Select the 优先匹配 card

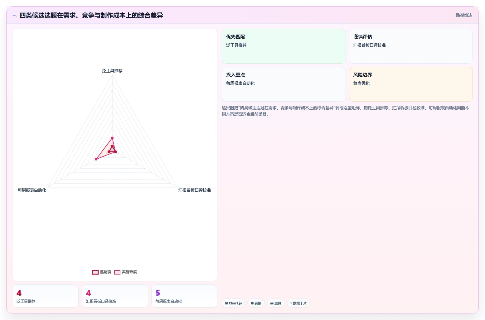tap(284, 46)
